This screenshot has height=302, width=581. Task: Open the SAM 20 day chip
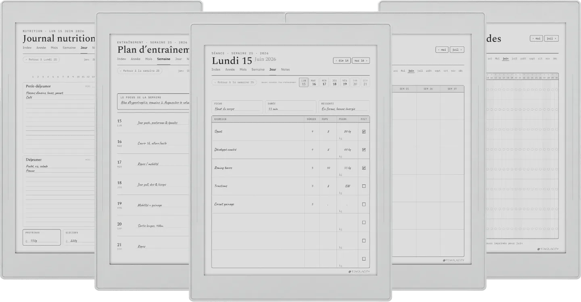pyautogui.click(x=355, y=82)
